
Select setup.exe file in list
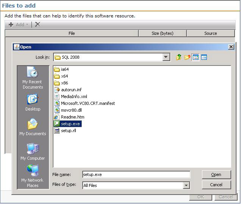click(67, 124)
